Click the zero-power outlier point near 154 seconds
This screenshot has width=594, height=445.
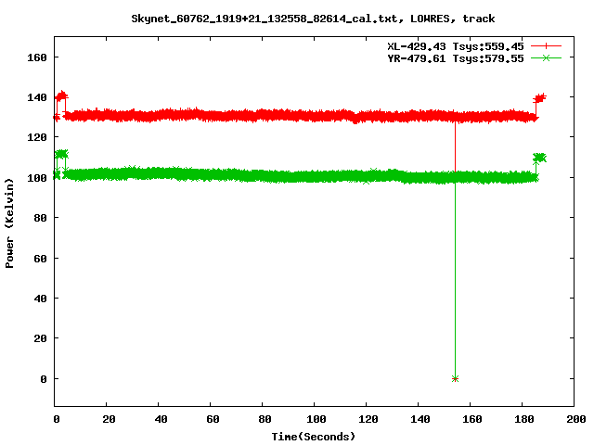[455, 378]
